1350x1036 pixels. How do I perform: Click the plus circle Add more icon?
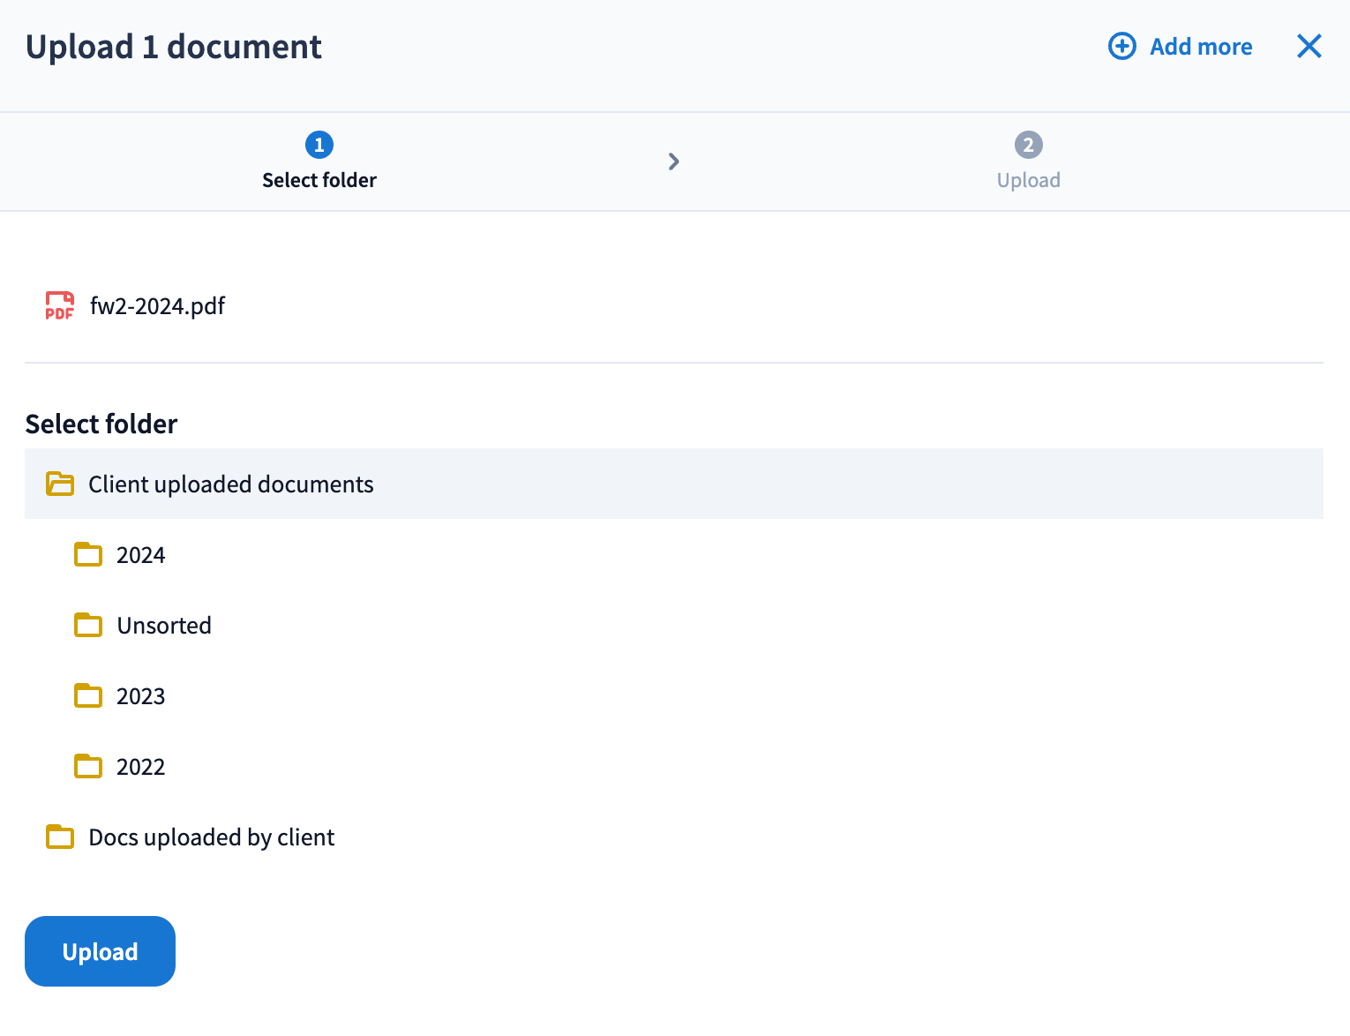(1121, 46)
